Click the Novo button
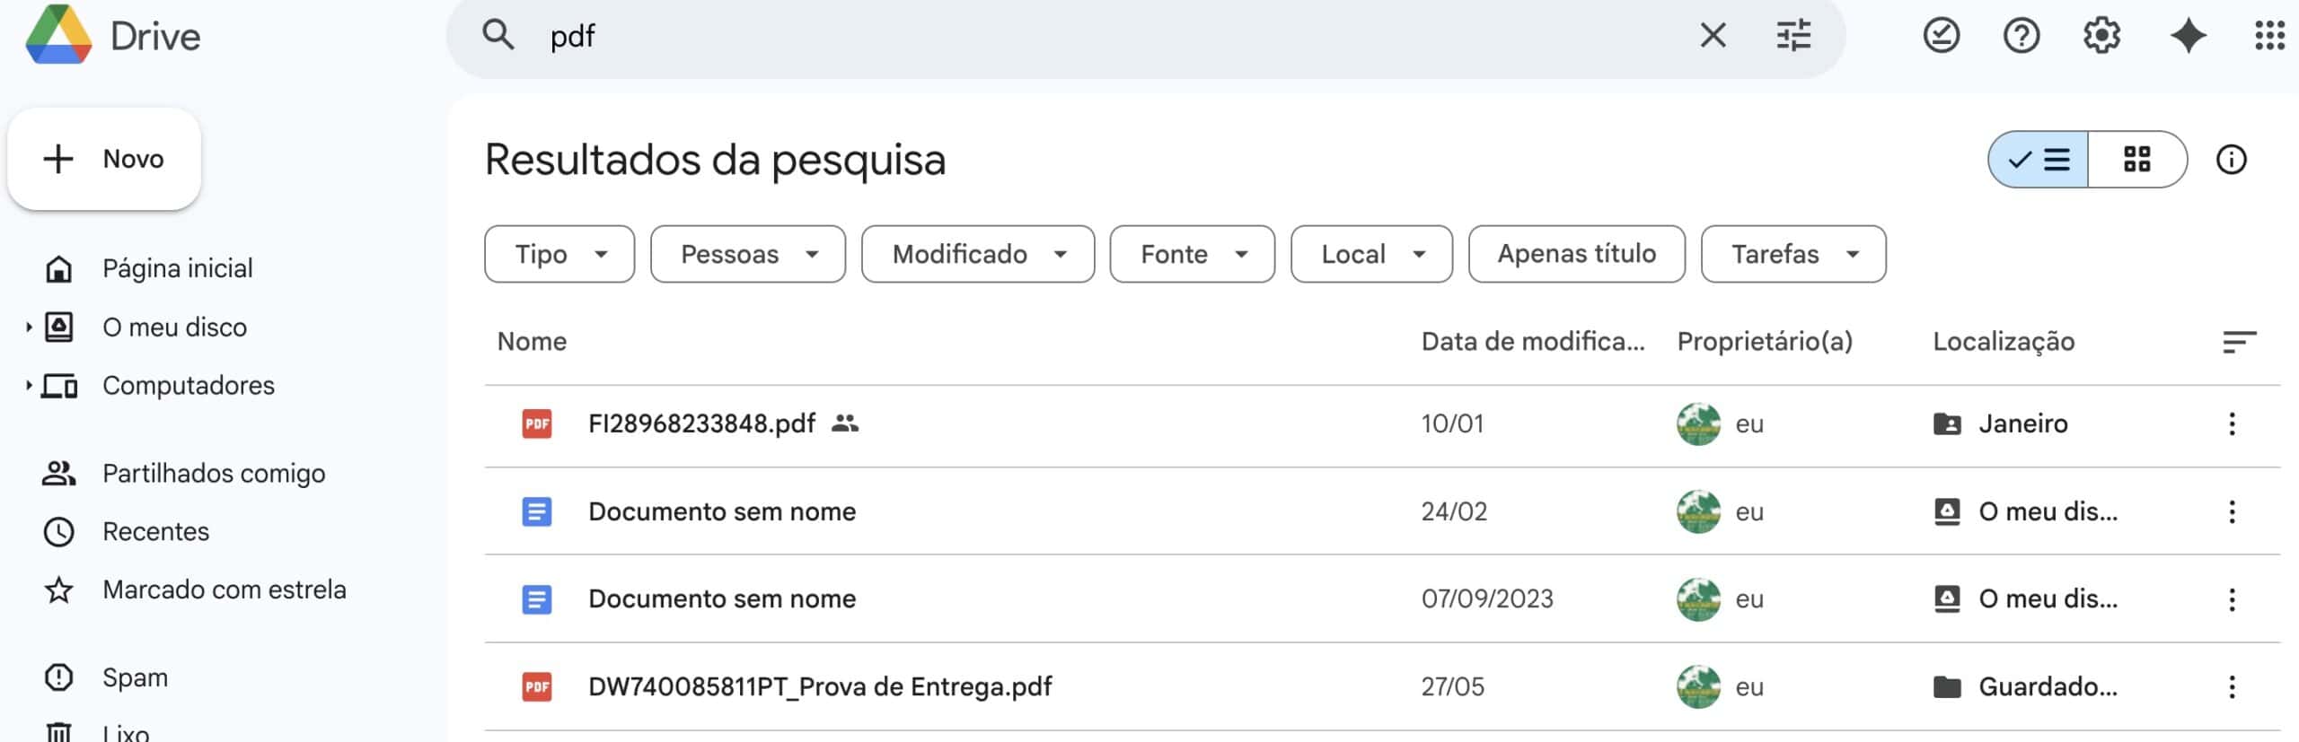 coord(104,159)
